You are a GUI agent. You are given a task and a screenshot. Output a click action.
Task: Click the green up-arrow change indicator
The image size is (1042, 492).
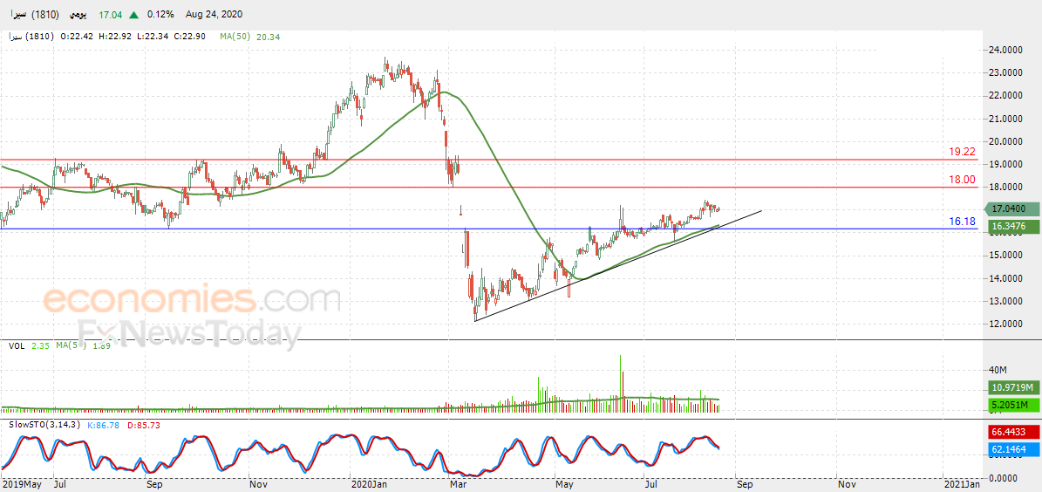point(134,15)
